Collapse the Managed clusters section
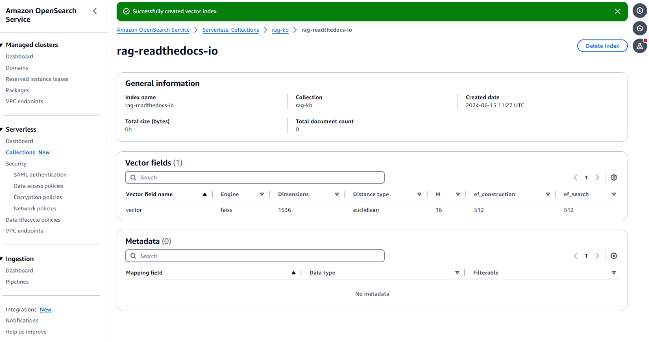The height and width of the screenshot is (342, 649). (2, 45)
